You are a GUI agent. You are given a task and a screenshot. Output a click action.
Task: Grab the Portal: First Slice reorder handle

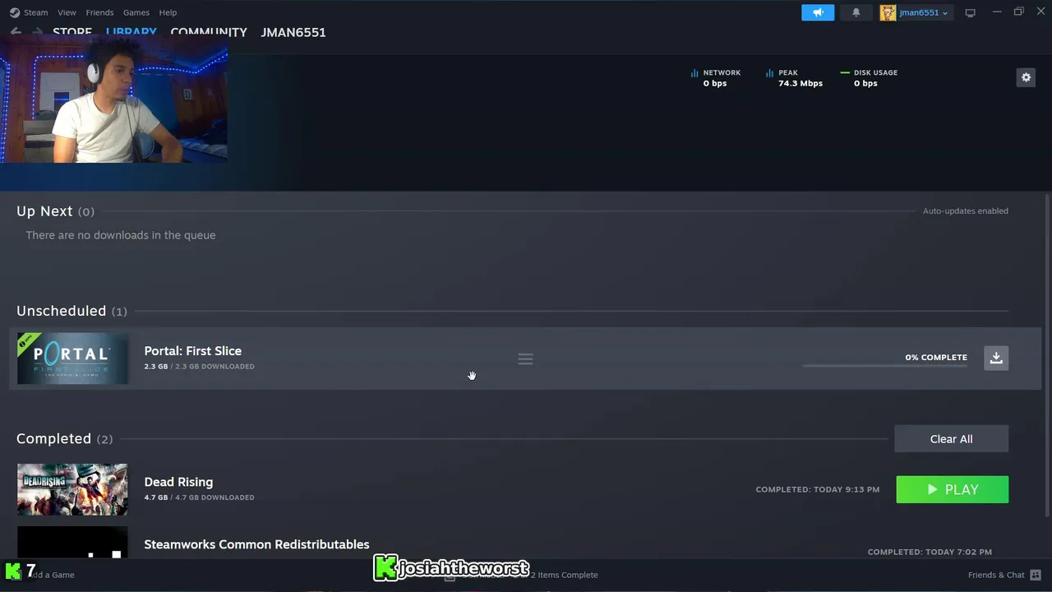pyautogui.click(x=525, y=359)
